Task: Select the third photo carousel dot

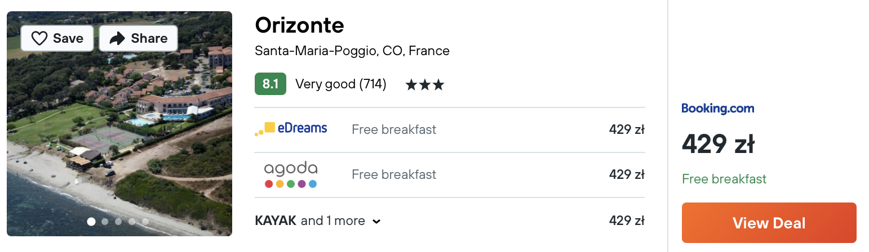Action: (x=118, y=222)
